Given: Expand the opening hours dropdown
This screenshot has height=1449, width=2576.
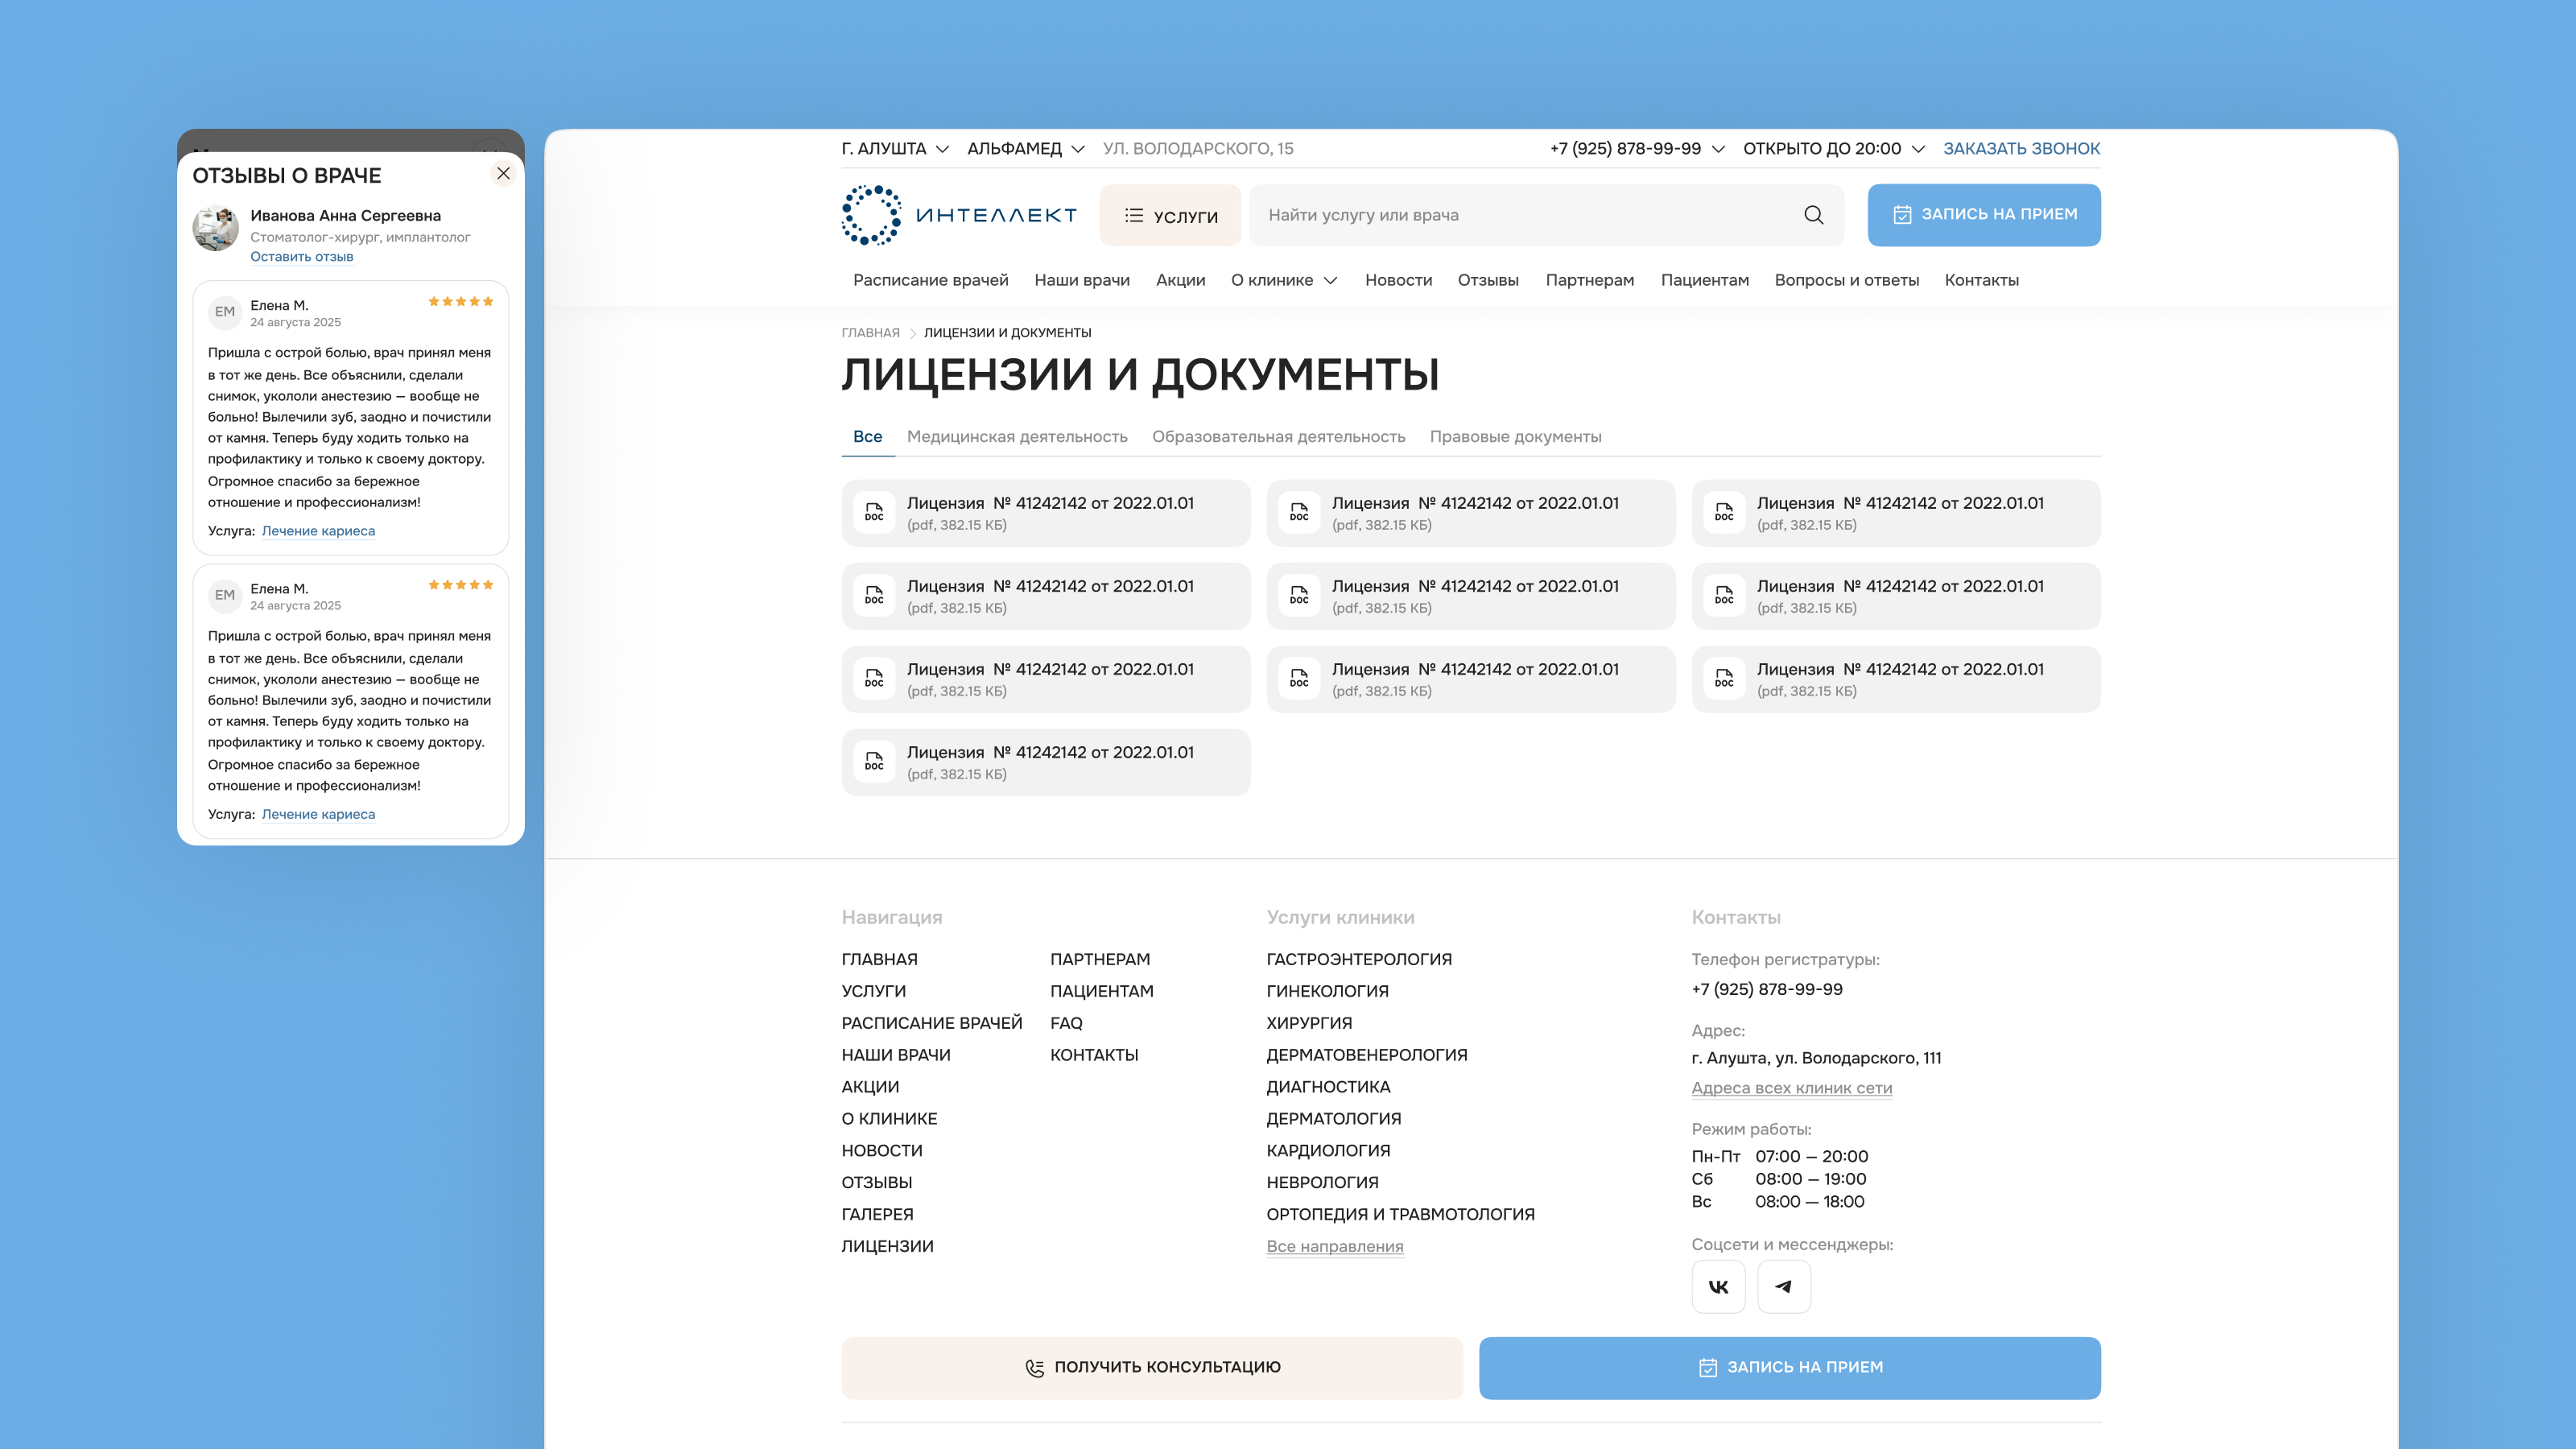Looking at the screenshot, I should pyautogui.click(x=1833, y=149).
